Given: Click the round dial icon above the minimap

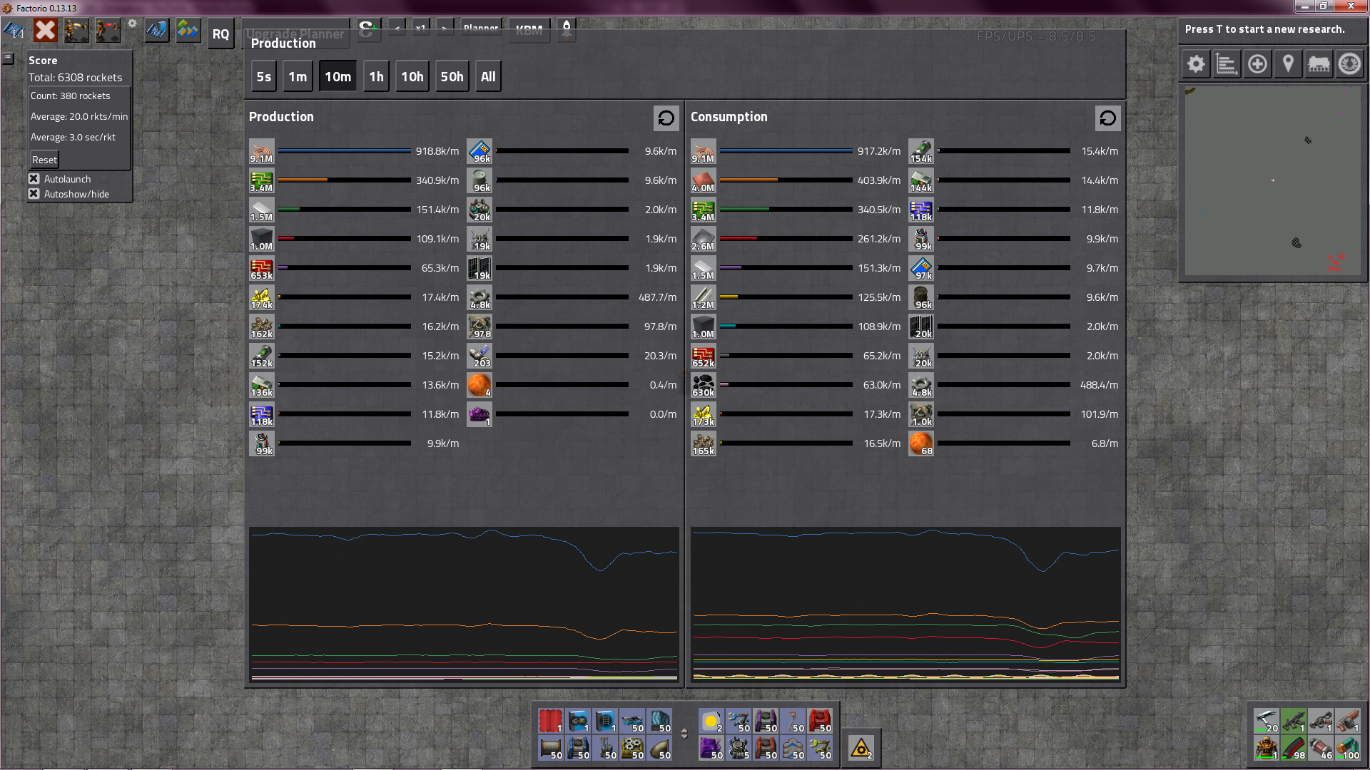Looking at the screenshot, I should point(1349,64).
